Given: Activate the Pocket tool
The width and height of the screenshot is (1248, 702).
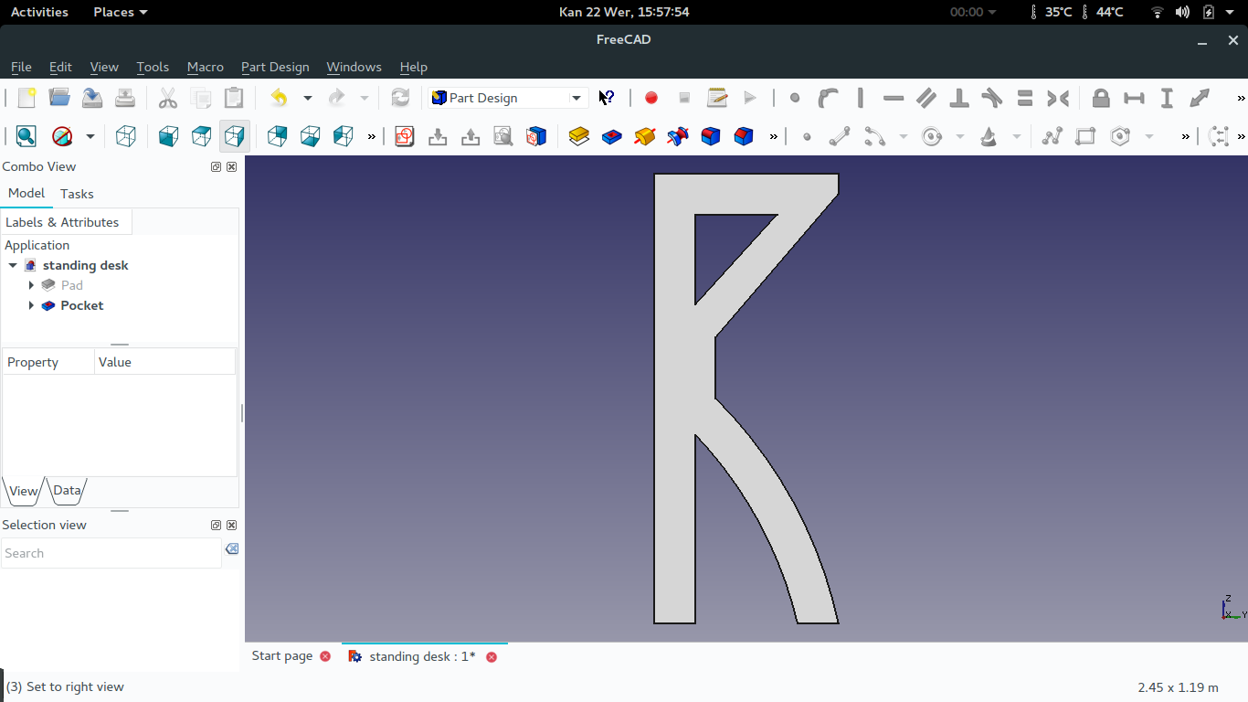Looking at the screenshot, I should pyautogui.click(x=612, y=135).
